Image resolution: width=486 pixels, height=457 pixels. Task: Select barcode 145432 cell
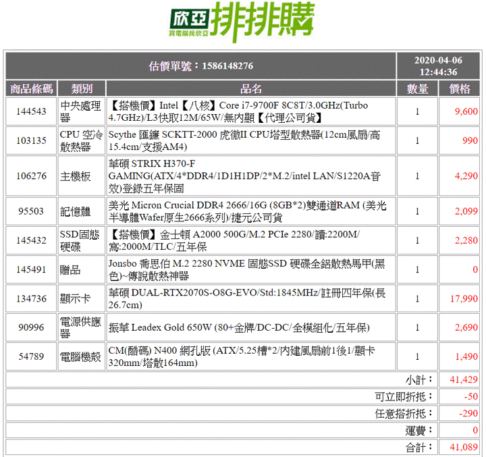point(31,240)
